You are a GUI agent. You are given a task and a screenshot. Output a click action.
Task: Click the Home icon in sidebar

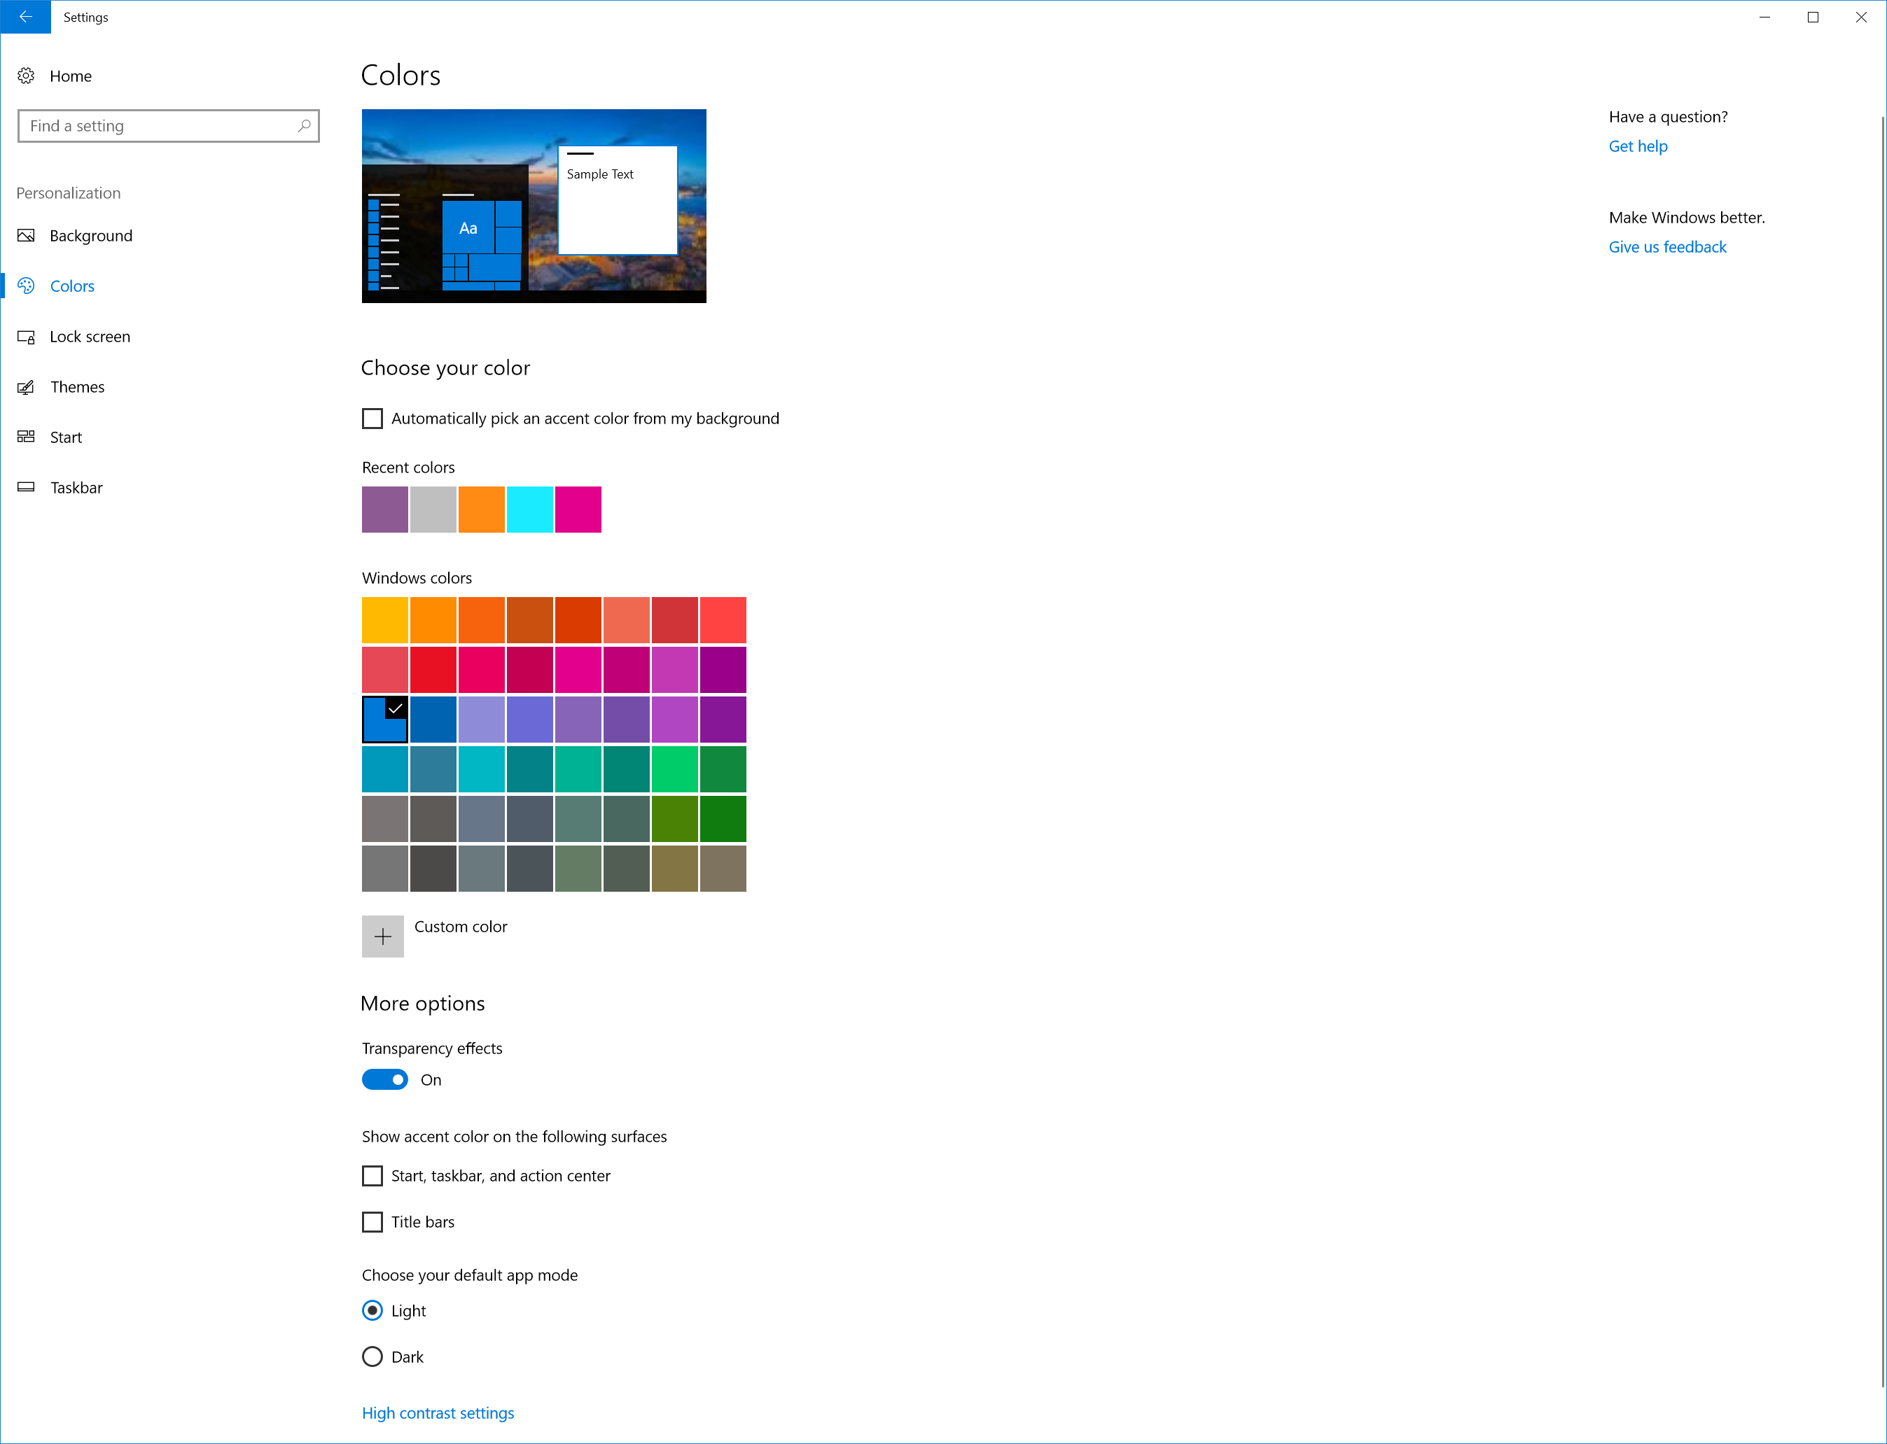coord(29,74)
